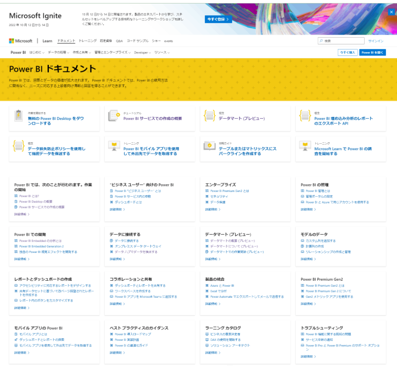Close the Microsoft Ignite banner with the X
The width and height of the screenshot is (397, 369).
[391, 12]
